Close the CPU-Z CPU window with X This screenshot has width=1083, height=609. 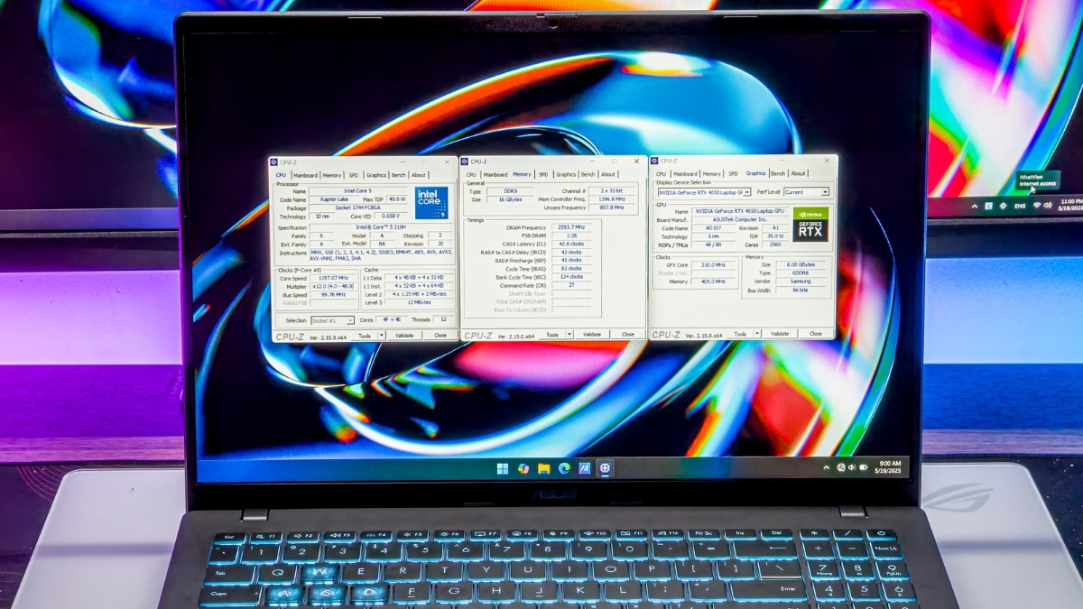pyautogui.click(x=447, y=161)
